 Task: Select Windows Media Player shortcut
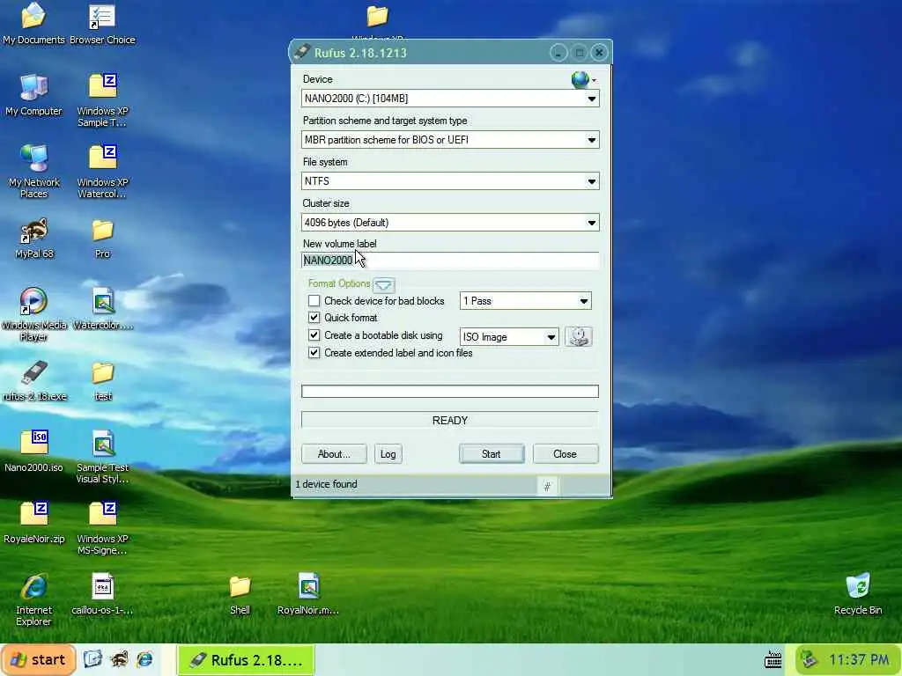tap(33, 314)
